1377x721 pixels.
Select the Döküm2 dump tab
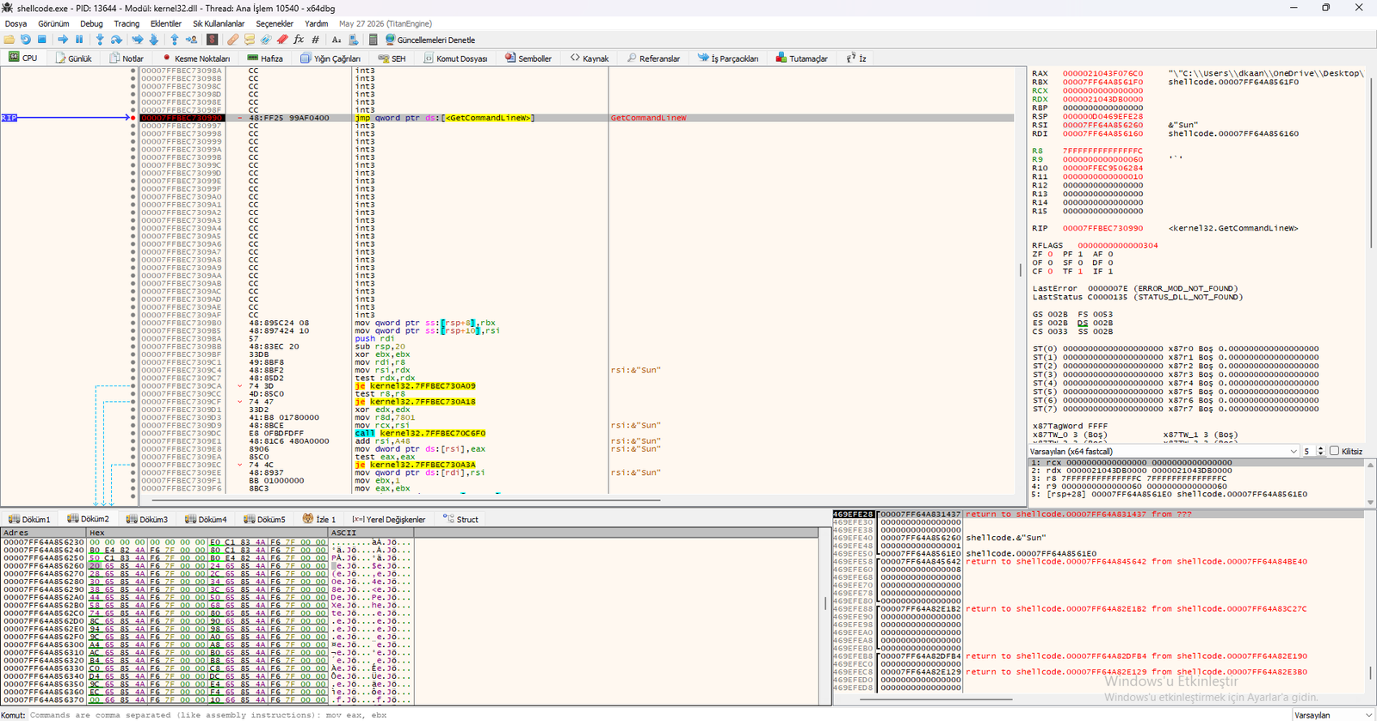(x=88, y=519)
